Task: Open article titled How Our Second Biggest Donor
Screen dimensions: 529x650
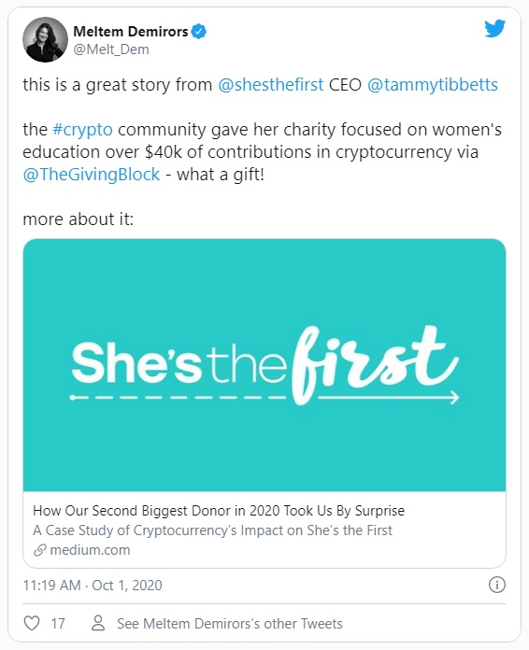Action: (x=219, y=511)
